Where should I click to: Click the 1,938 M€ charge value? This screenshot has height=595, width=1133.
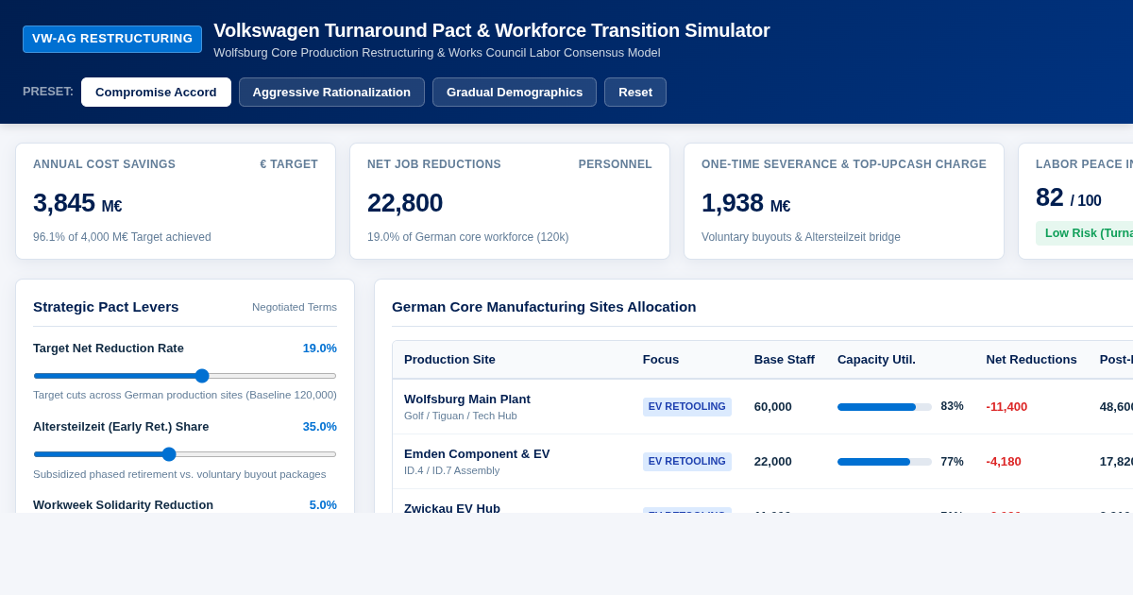(x=746, y=203)
